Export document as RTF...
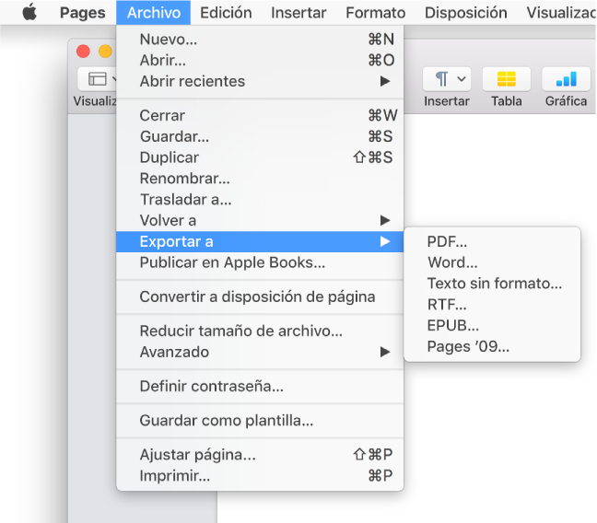The image size is (597, 523). 492,305
